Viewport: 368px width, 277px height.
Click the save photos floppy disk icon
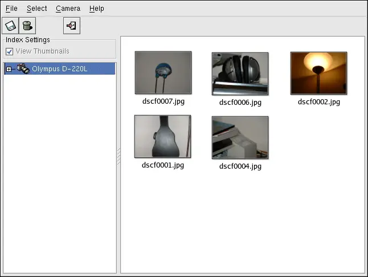(x=10, y=26)
